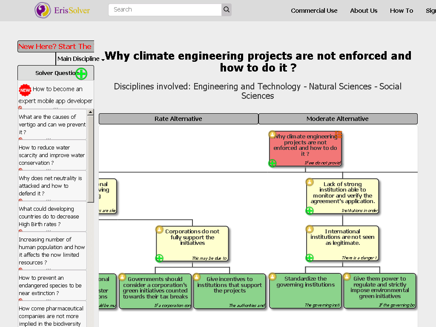
Task: Open question about causes of vertigo
Action: click(52, 124)
